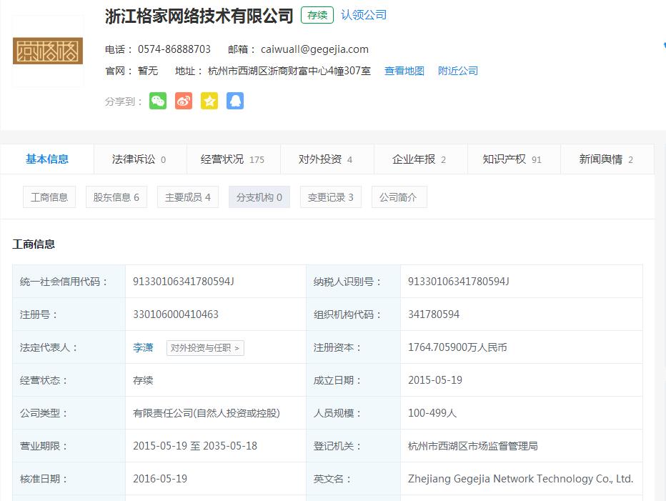This screenshot has height=501, width=666.
Task: Open the 企业年报 tab
Action: pyautogui.click(x=418, y=159)
